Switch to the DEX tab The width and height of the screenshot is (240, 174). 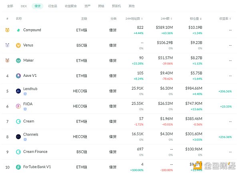click(24, 6)
